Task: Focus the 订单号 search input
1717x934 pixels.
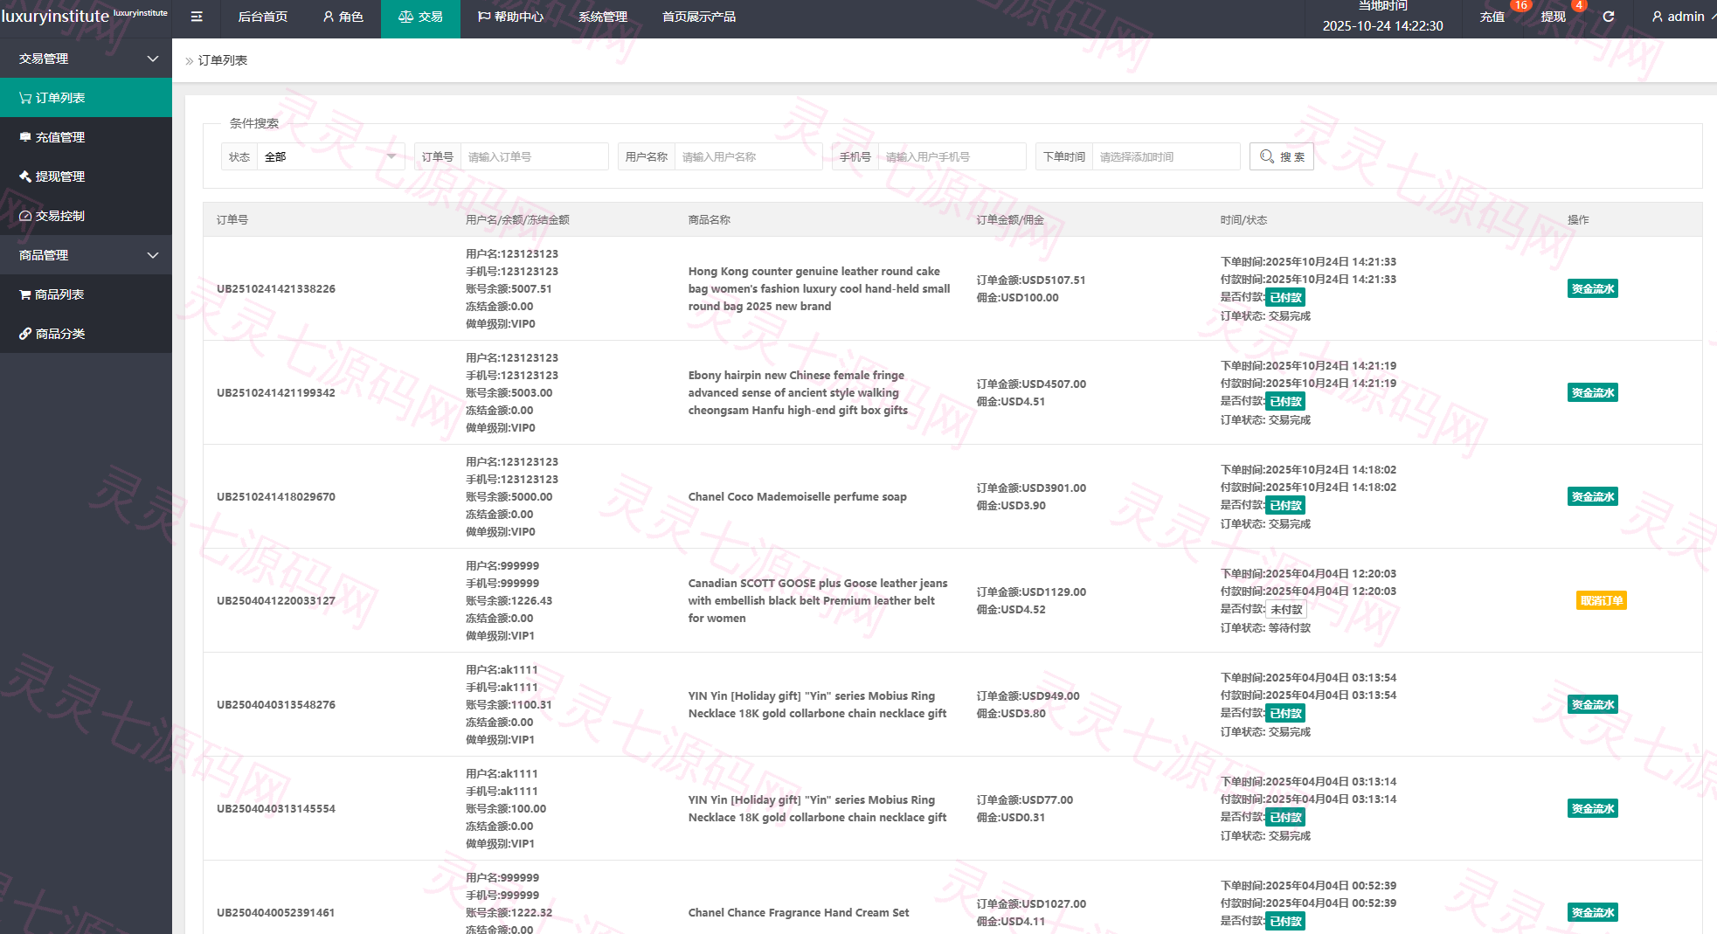Action: [x=534, y=156]
